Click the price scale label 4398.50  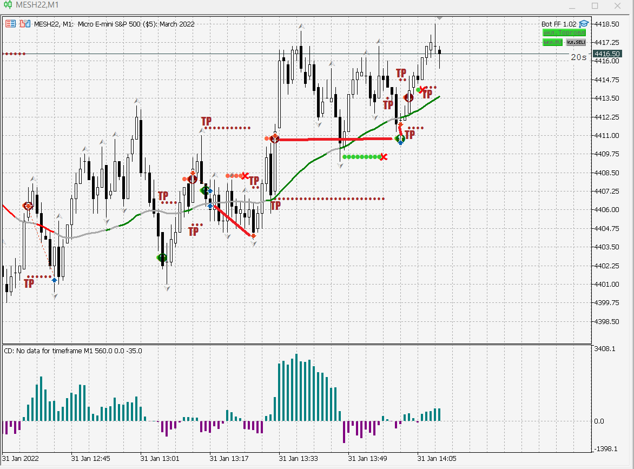point(606,322)
